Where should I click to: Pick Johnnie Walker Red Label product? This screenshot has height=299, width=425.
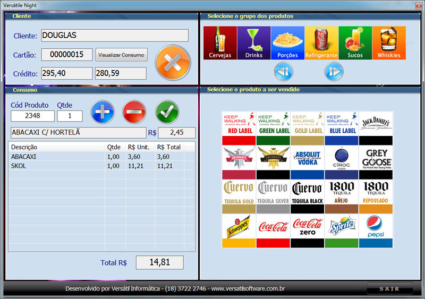pyautogui.click(x=239, y=128)
